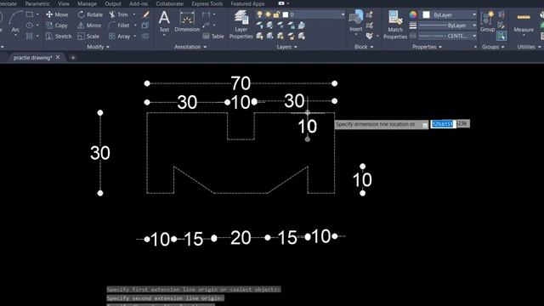The height and width of the screenshot is (306, 544).
Task: Expand the Layers panel
Action: tap(287, 47)
